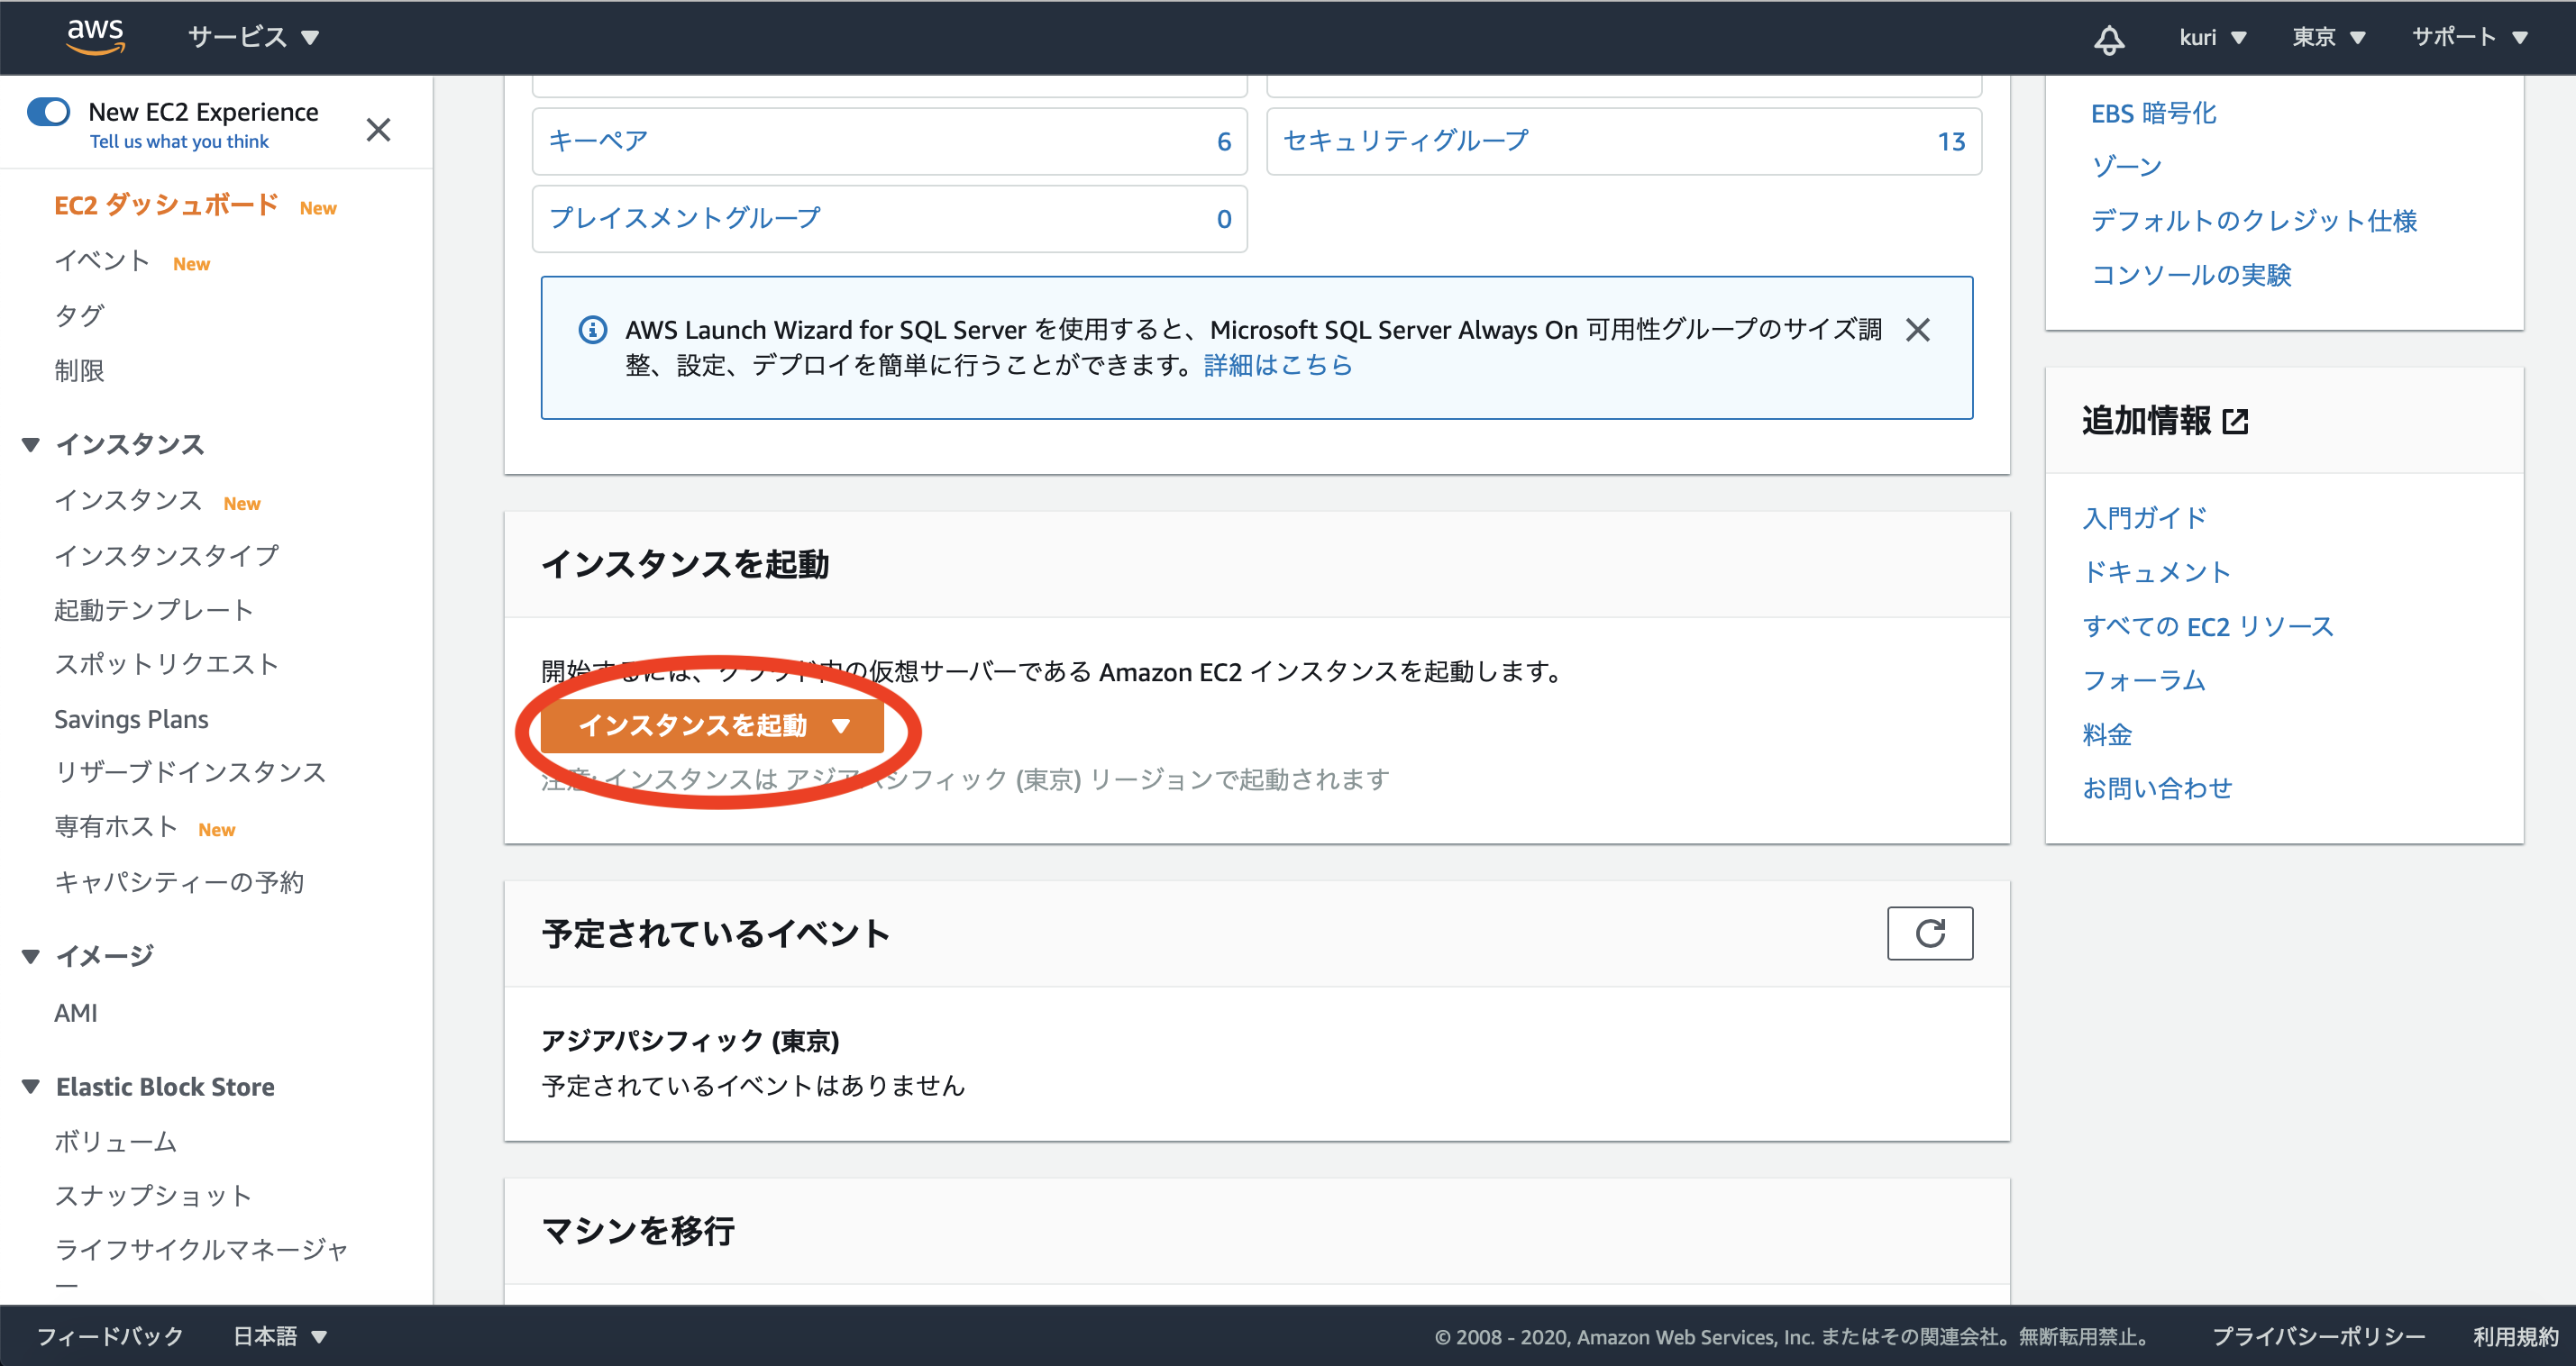Collapse the イメージ sidebar section
2576x1366 pixels.
click(31, 956)
